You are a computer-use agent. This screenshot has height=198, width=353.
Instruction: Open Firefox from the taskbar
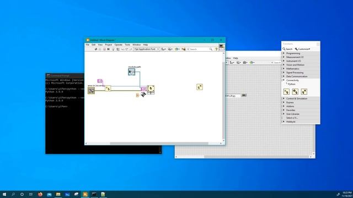pos(40,194)
